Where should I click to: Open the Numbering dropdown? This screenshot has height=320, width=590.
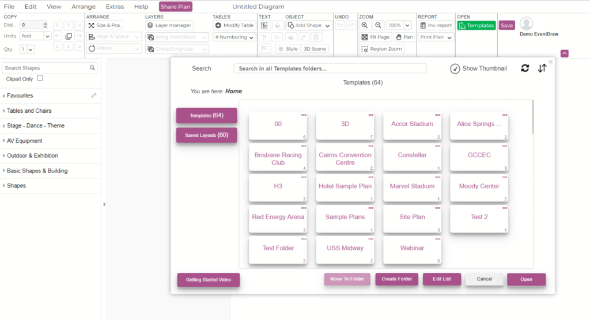(234, 37)
